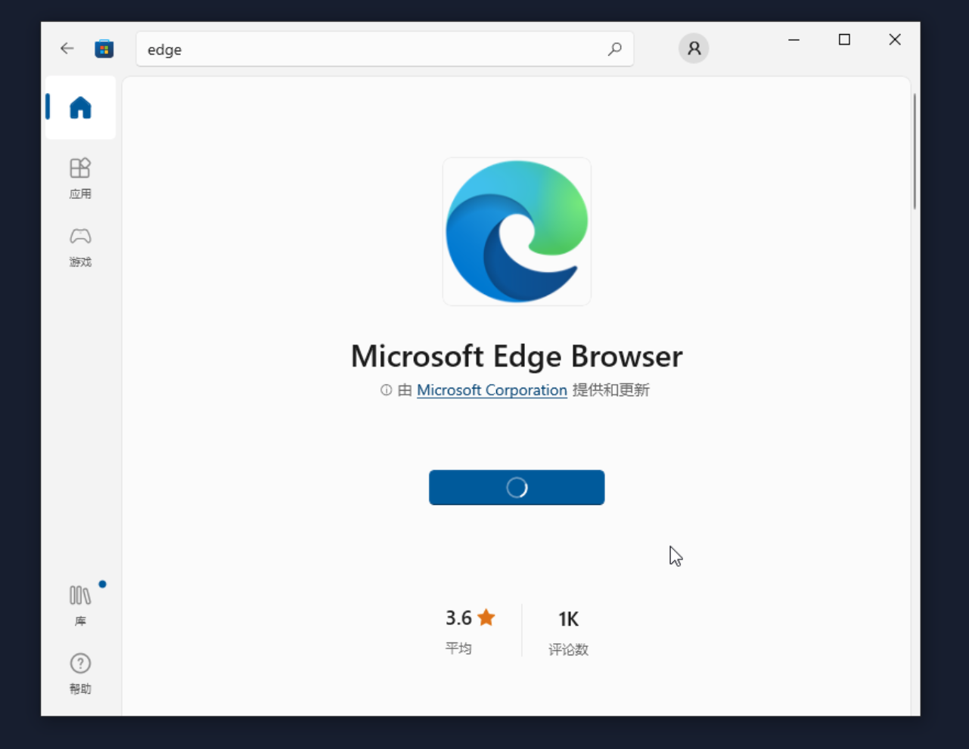The height and width of the screenshot is (749, 969).
Task: Open the Home tab in sidebar
Action: click(x=80, y=107)
